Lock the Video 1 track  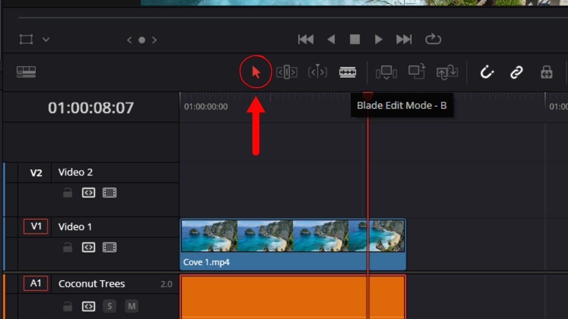pyautogui.click(x=67, y=247)
